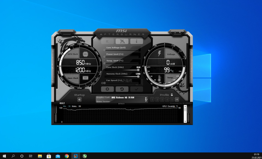This screenshot has width=262, height=159.
Task: Click the down arrow of the monitor scrollbar
Action: click(x=185, y=121)
